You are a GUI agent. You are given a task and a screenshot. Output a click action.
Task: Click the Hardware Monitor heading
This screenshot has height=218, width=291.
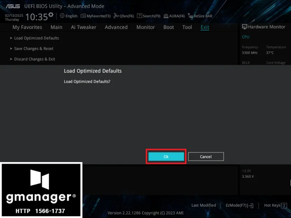266,27
